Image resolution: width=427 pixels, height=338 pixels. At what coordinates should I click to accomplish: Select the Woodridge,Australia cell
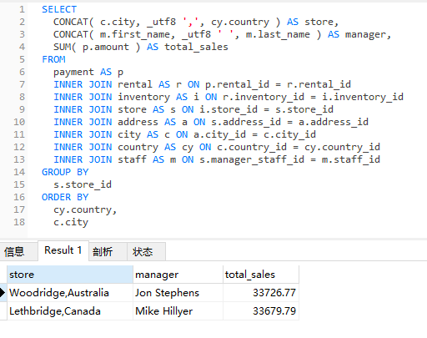(70, 293)
